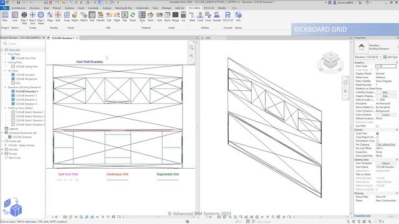Open the Elevation instance selector dropdown
399x224 pixels.
[368, 57]
